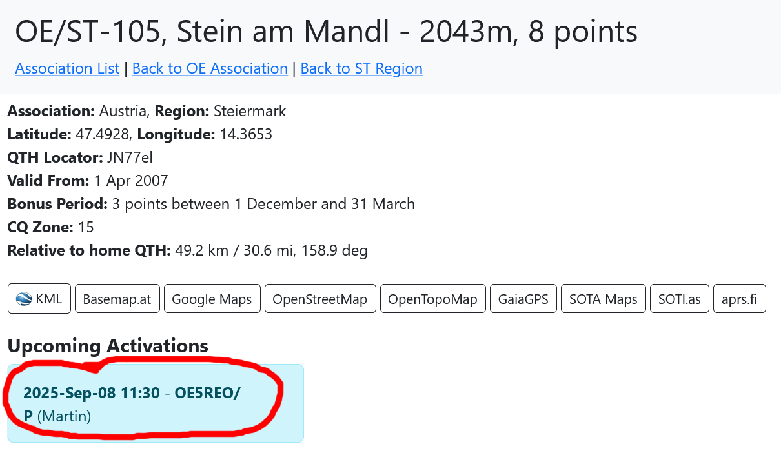Launch the GaiaGPS map button
The height and width of the screenshot is (453, 781).
click(523, 299)
